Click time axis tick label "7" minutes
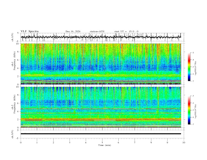The height and width of the screenshot is (160, 207). click(x=135, y=142)
